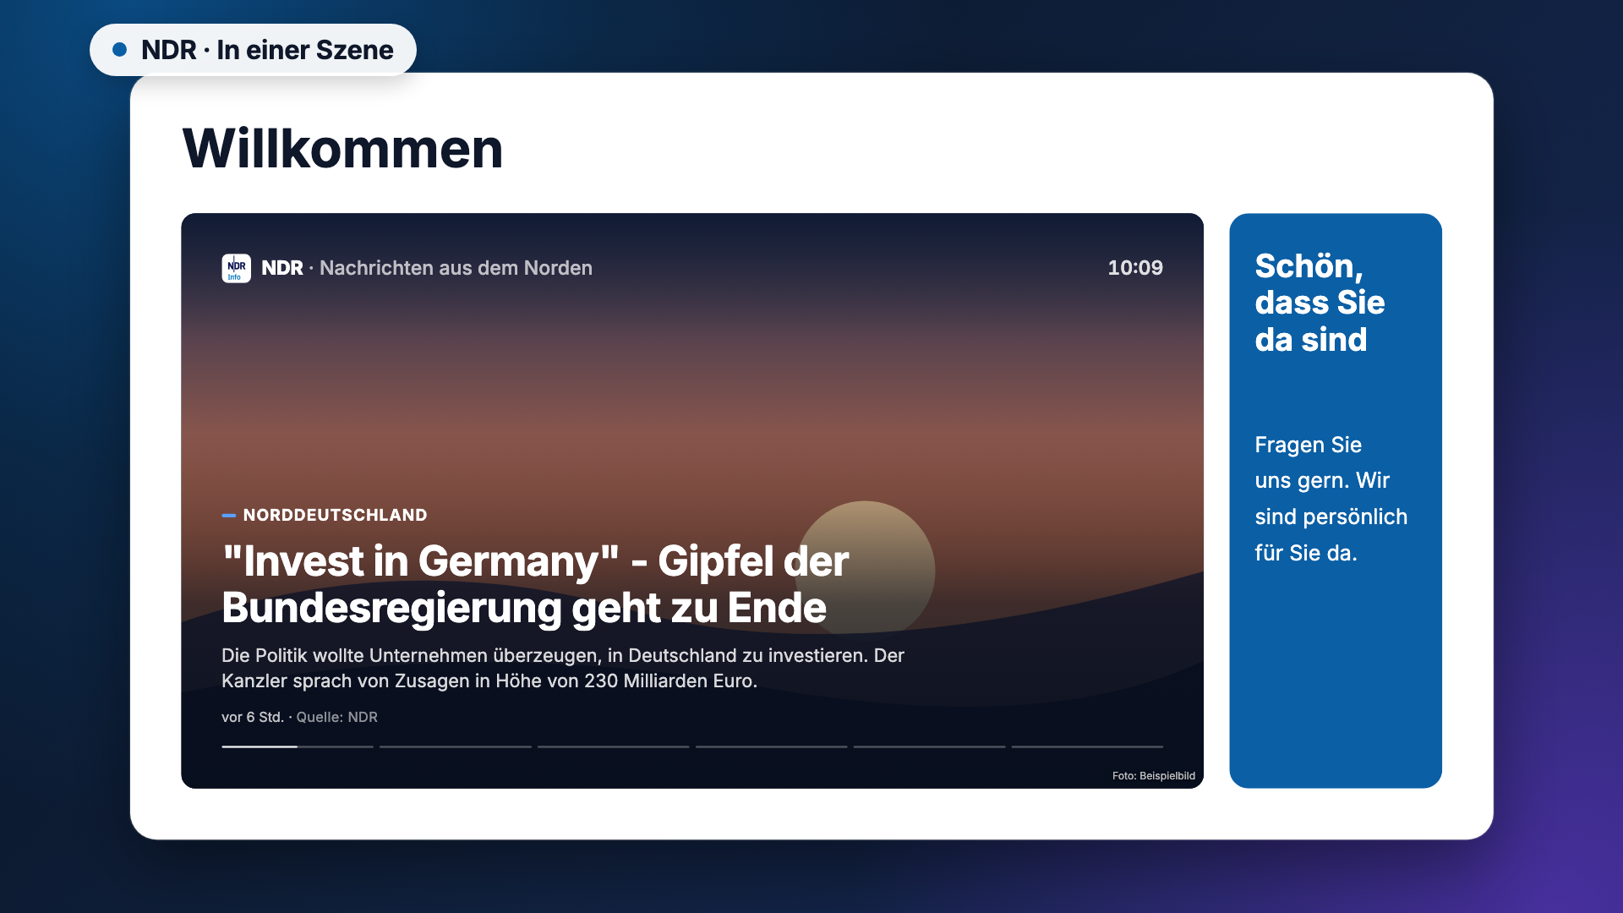Select the first slide progress segment
The height and width of the screenshot is (913, 1623).
tap(298, 746)
